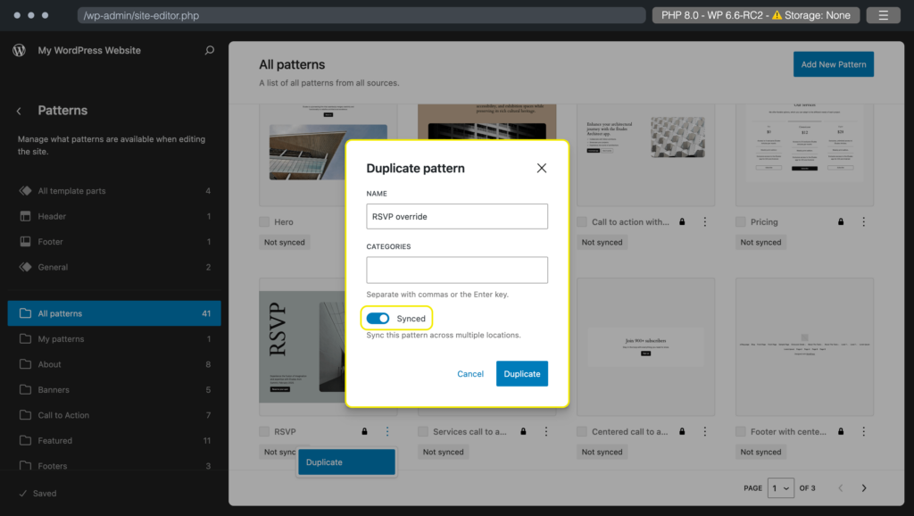
Task: Open the Header template part
Action: coord(114,216)
